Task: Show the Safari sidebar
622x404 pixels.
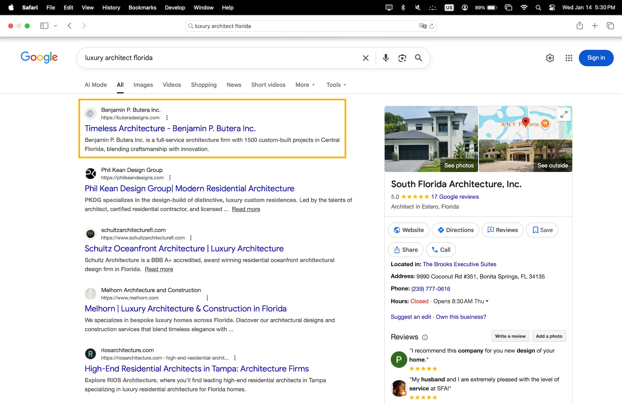Action: click(x=44, y=26)
